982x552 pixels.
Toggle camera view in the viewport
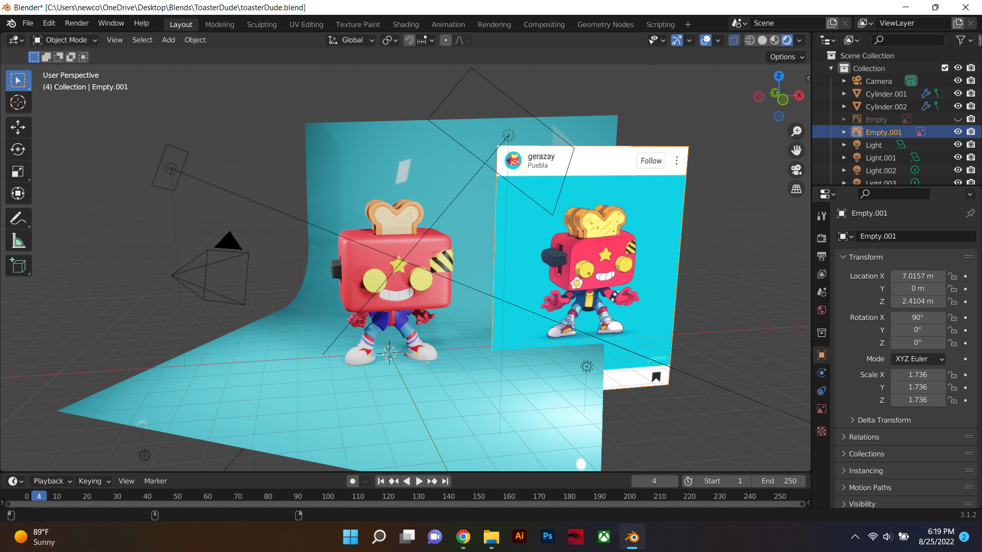click(x=796, y=170)
